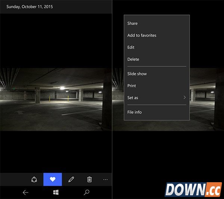Select Add to favorites menu entry
Image resolution: width=224 pixels, height=199 pixels.
(x=142, y=35)
